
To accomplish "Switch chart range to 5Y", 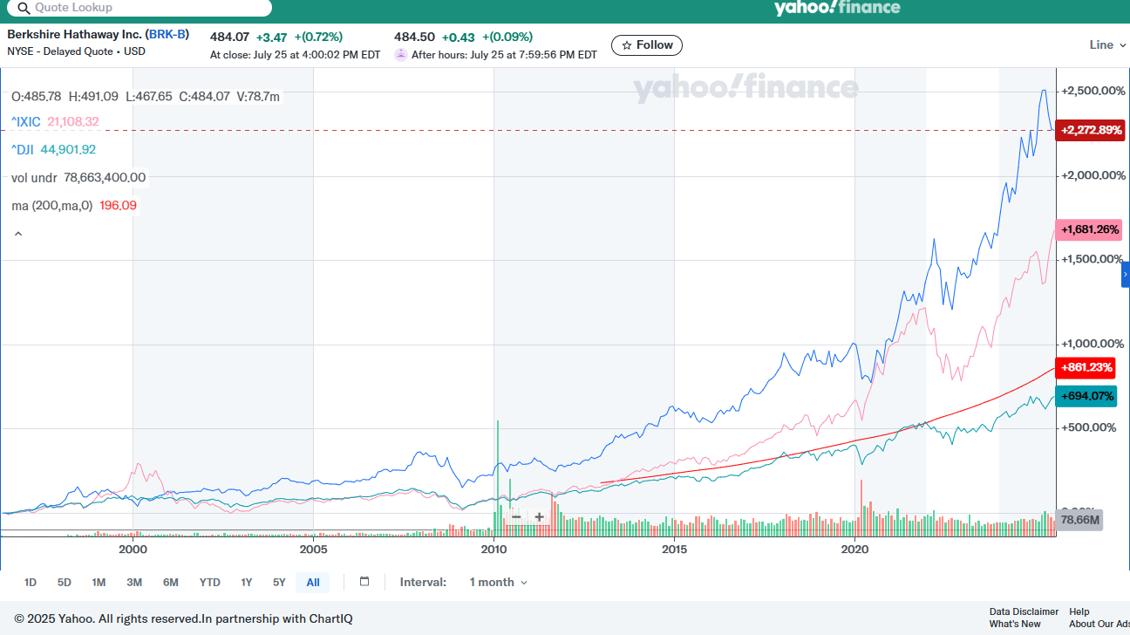I will coord(279,583).
